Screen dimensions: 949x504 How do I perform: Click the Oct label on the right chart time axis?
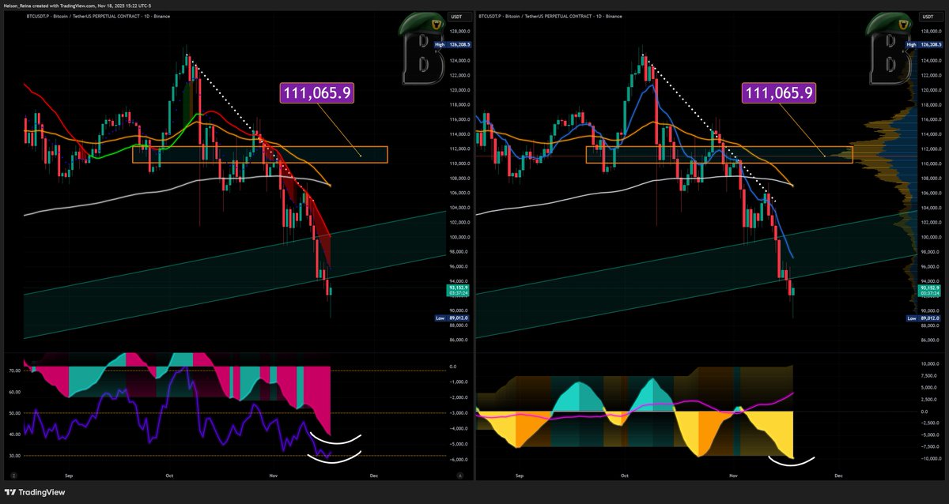click(x=624, y=476)
